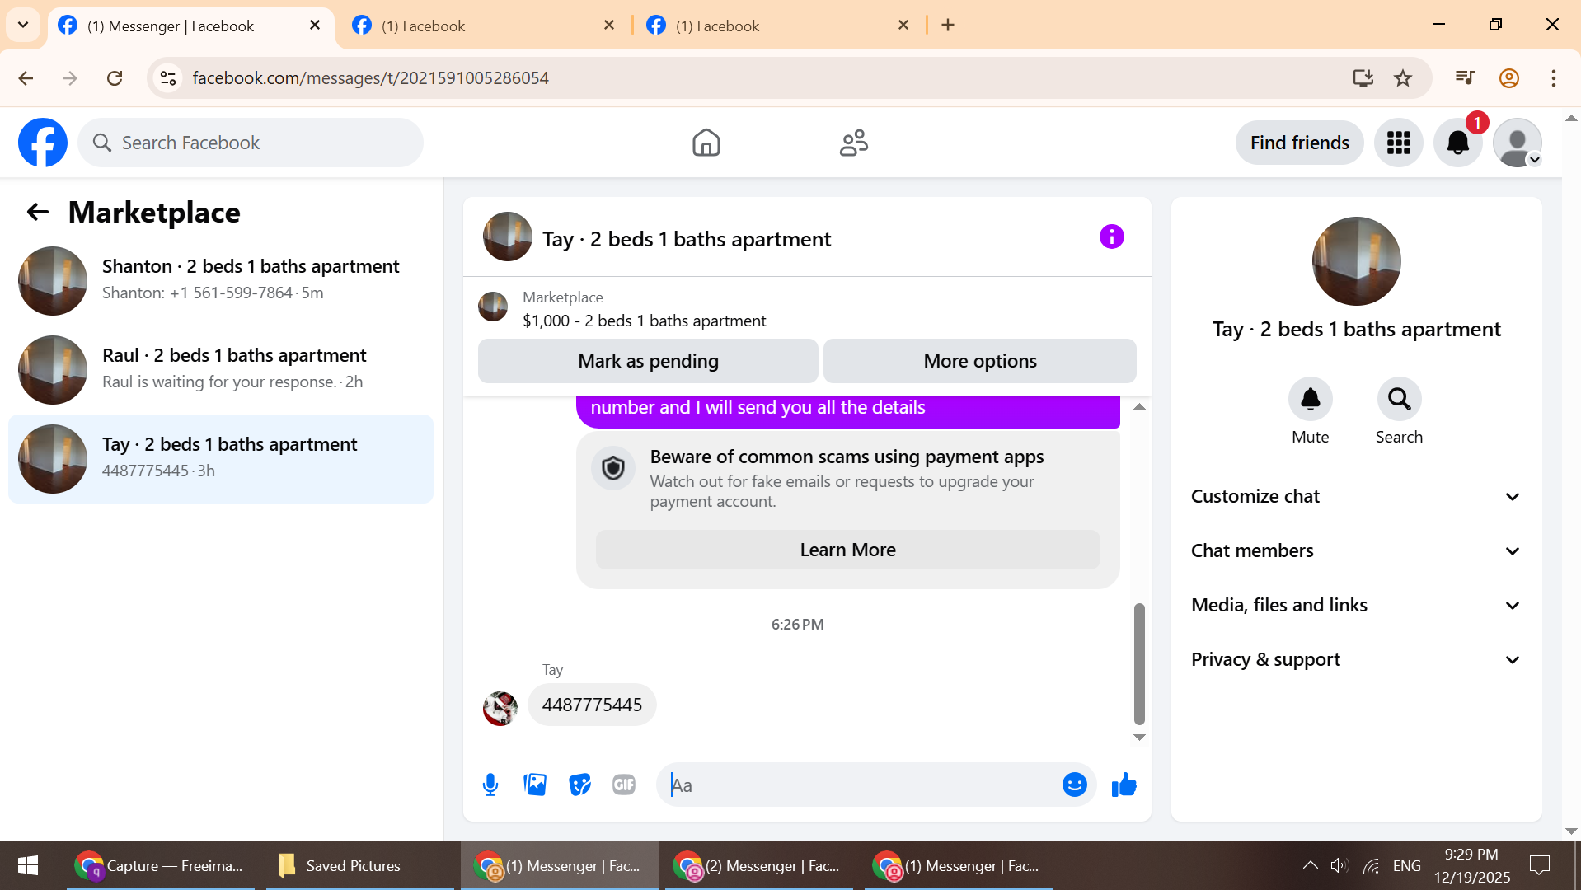Viewport: 1581px width, 890px height.
Task: Open the Facebook menu grid icon
Action: click(1398, 143)
